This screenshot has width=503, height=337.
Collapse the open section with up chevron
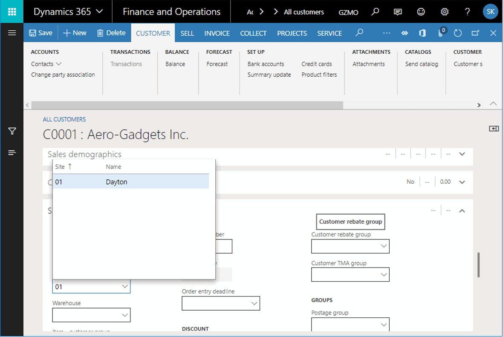(x=462, y=210)
